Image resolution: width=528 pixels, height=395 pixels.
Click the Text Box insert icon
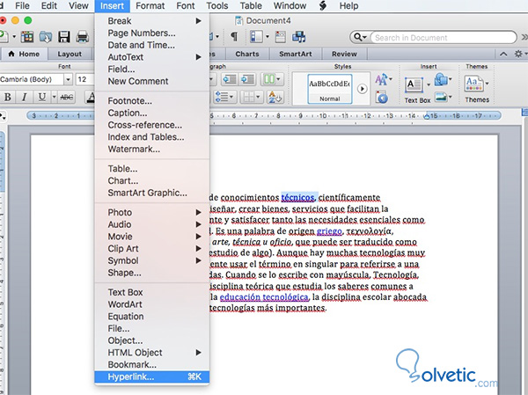[414, 84]
